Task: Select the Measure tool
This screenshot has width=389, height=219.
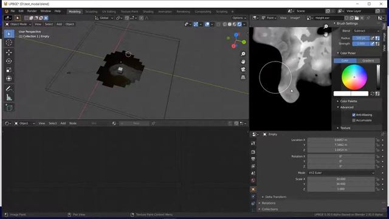Action: (x=9, y=97)
